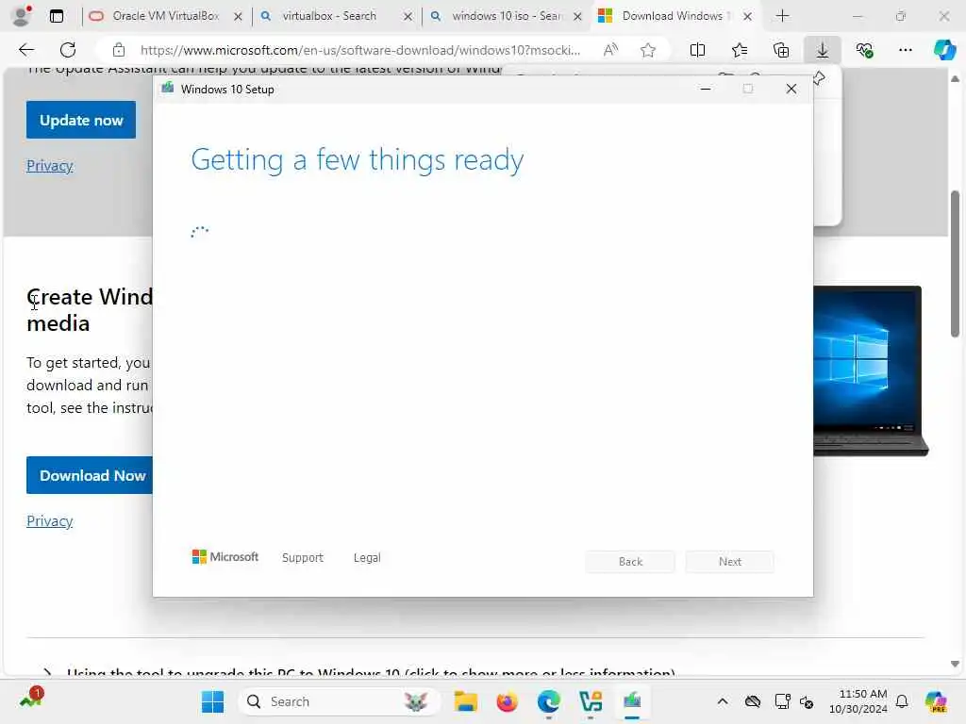Viewport: 966px width, 724px height.
Task: Open the cloud sync tray icon
Action: (x=752, y=701)
